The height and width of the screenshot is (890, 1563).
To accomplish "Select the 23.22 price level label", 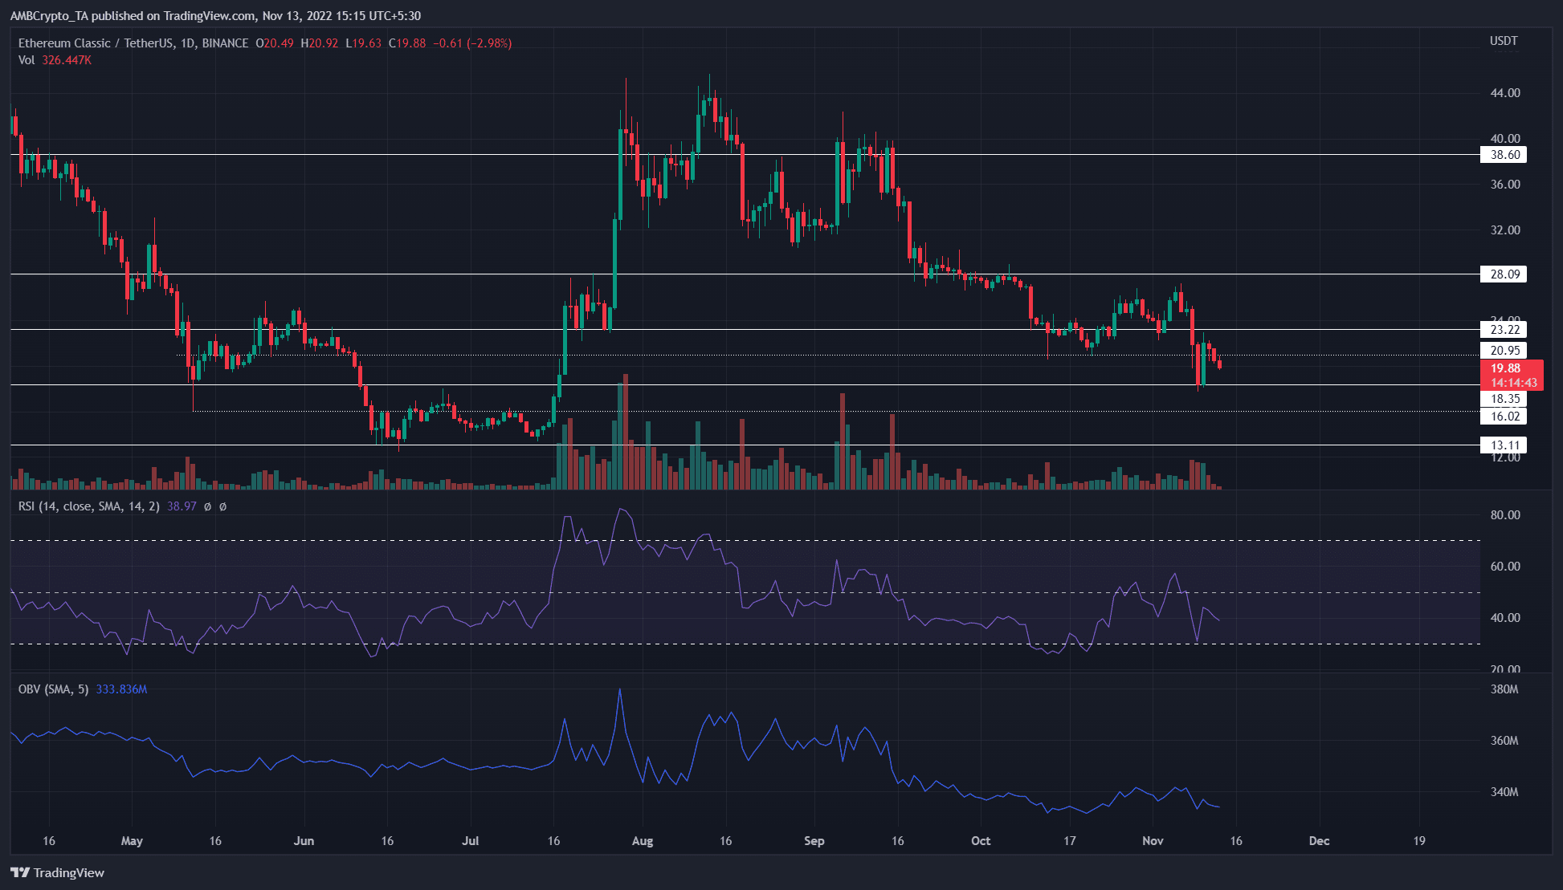I will coord(1504,330).
